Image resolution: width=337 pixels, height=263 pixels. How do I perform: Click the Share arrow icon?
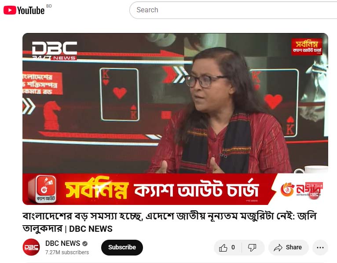278,248
